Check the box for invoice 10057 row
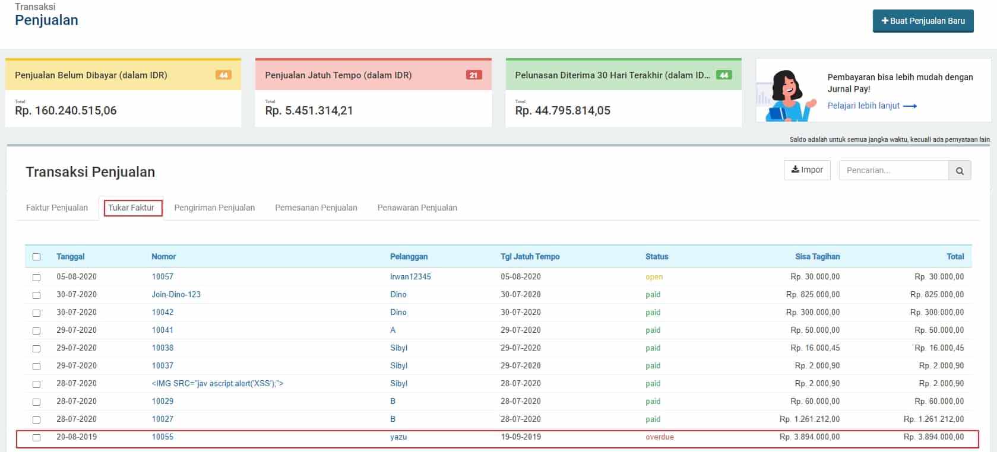The height and width of the screenshot is (452, 997). pos(37,277)
